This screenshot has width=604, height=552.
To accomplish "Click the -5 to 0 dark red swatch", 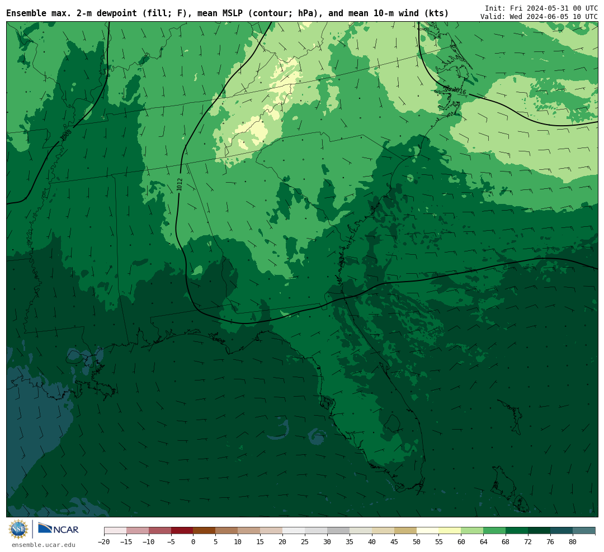I will point(182,531).
